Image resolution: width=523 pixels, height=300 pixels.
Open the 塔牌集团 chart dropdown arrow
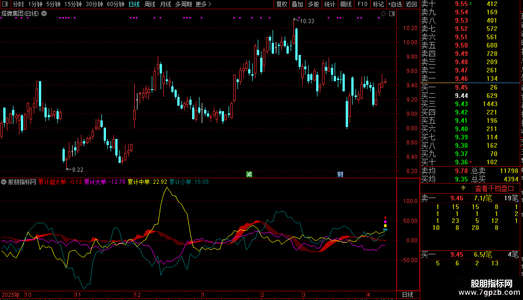pos(44,13)
